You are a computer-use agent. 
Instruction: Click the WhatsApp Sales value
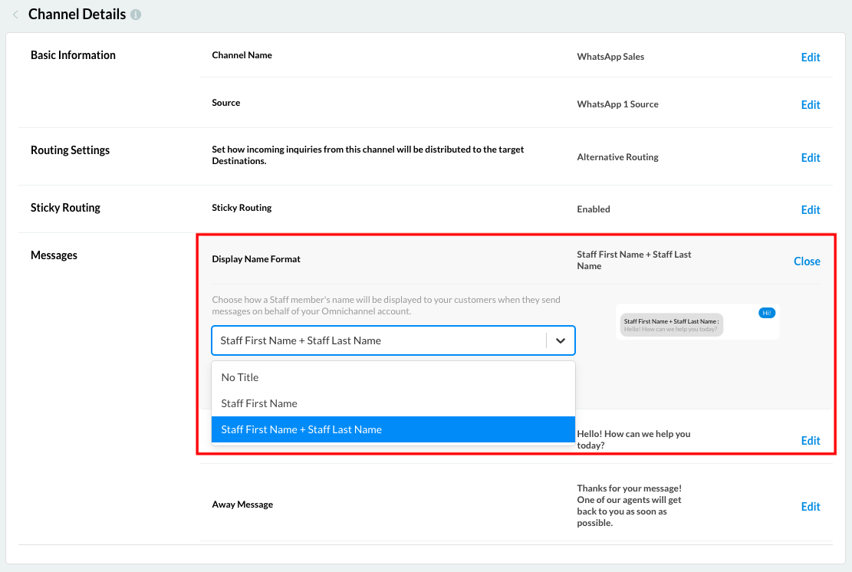(x=610, y=57)
